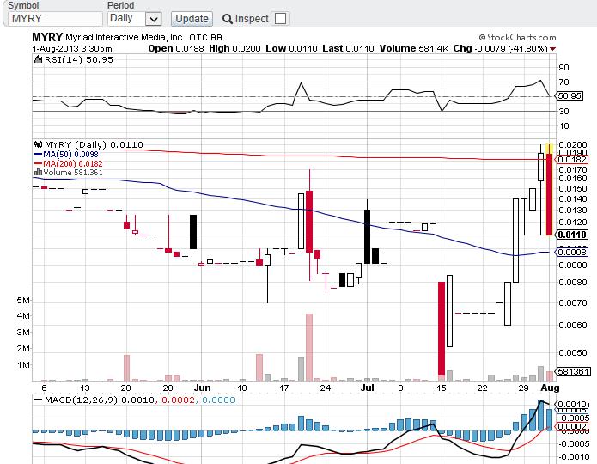Click the MACD(12,26,9) legend label
This screenshot has height=464, width=597.
click(81, 400)
